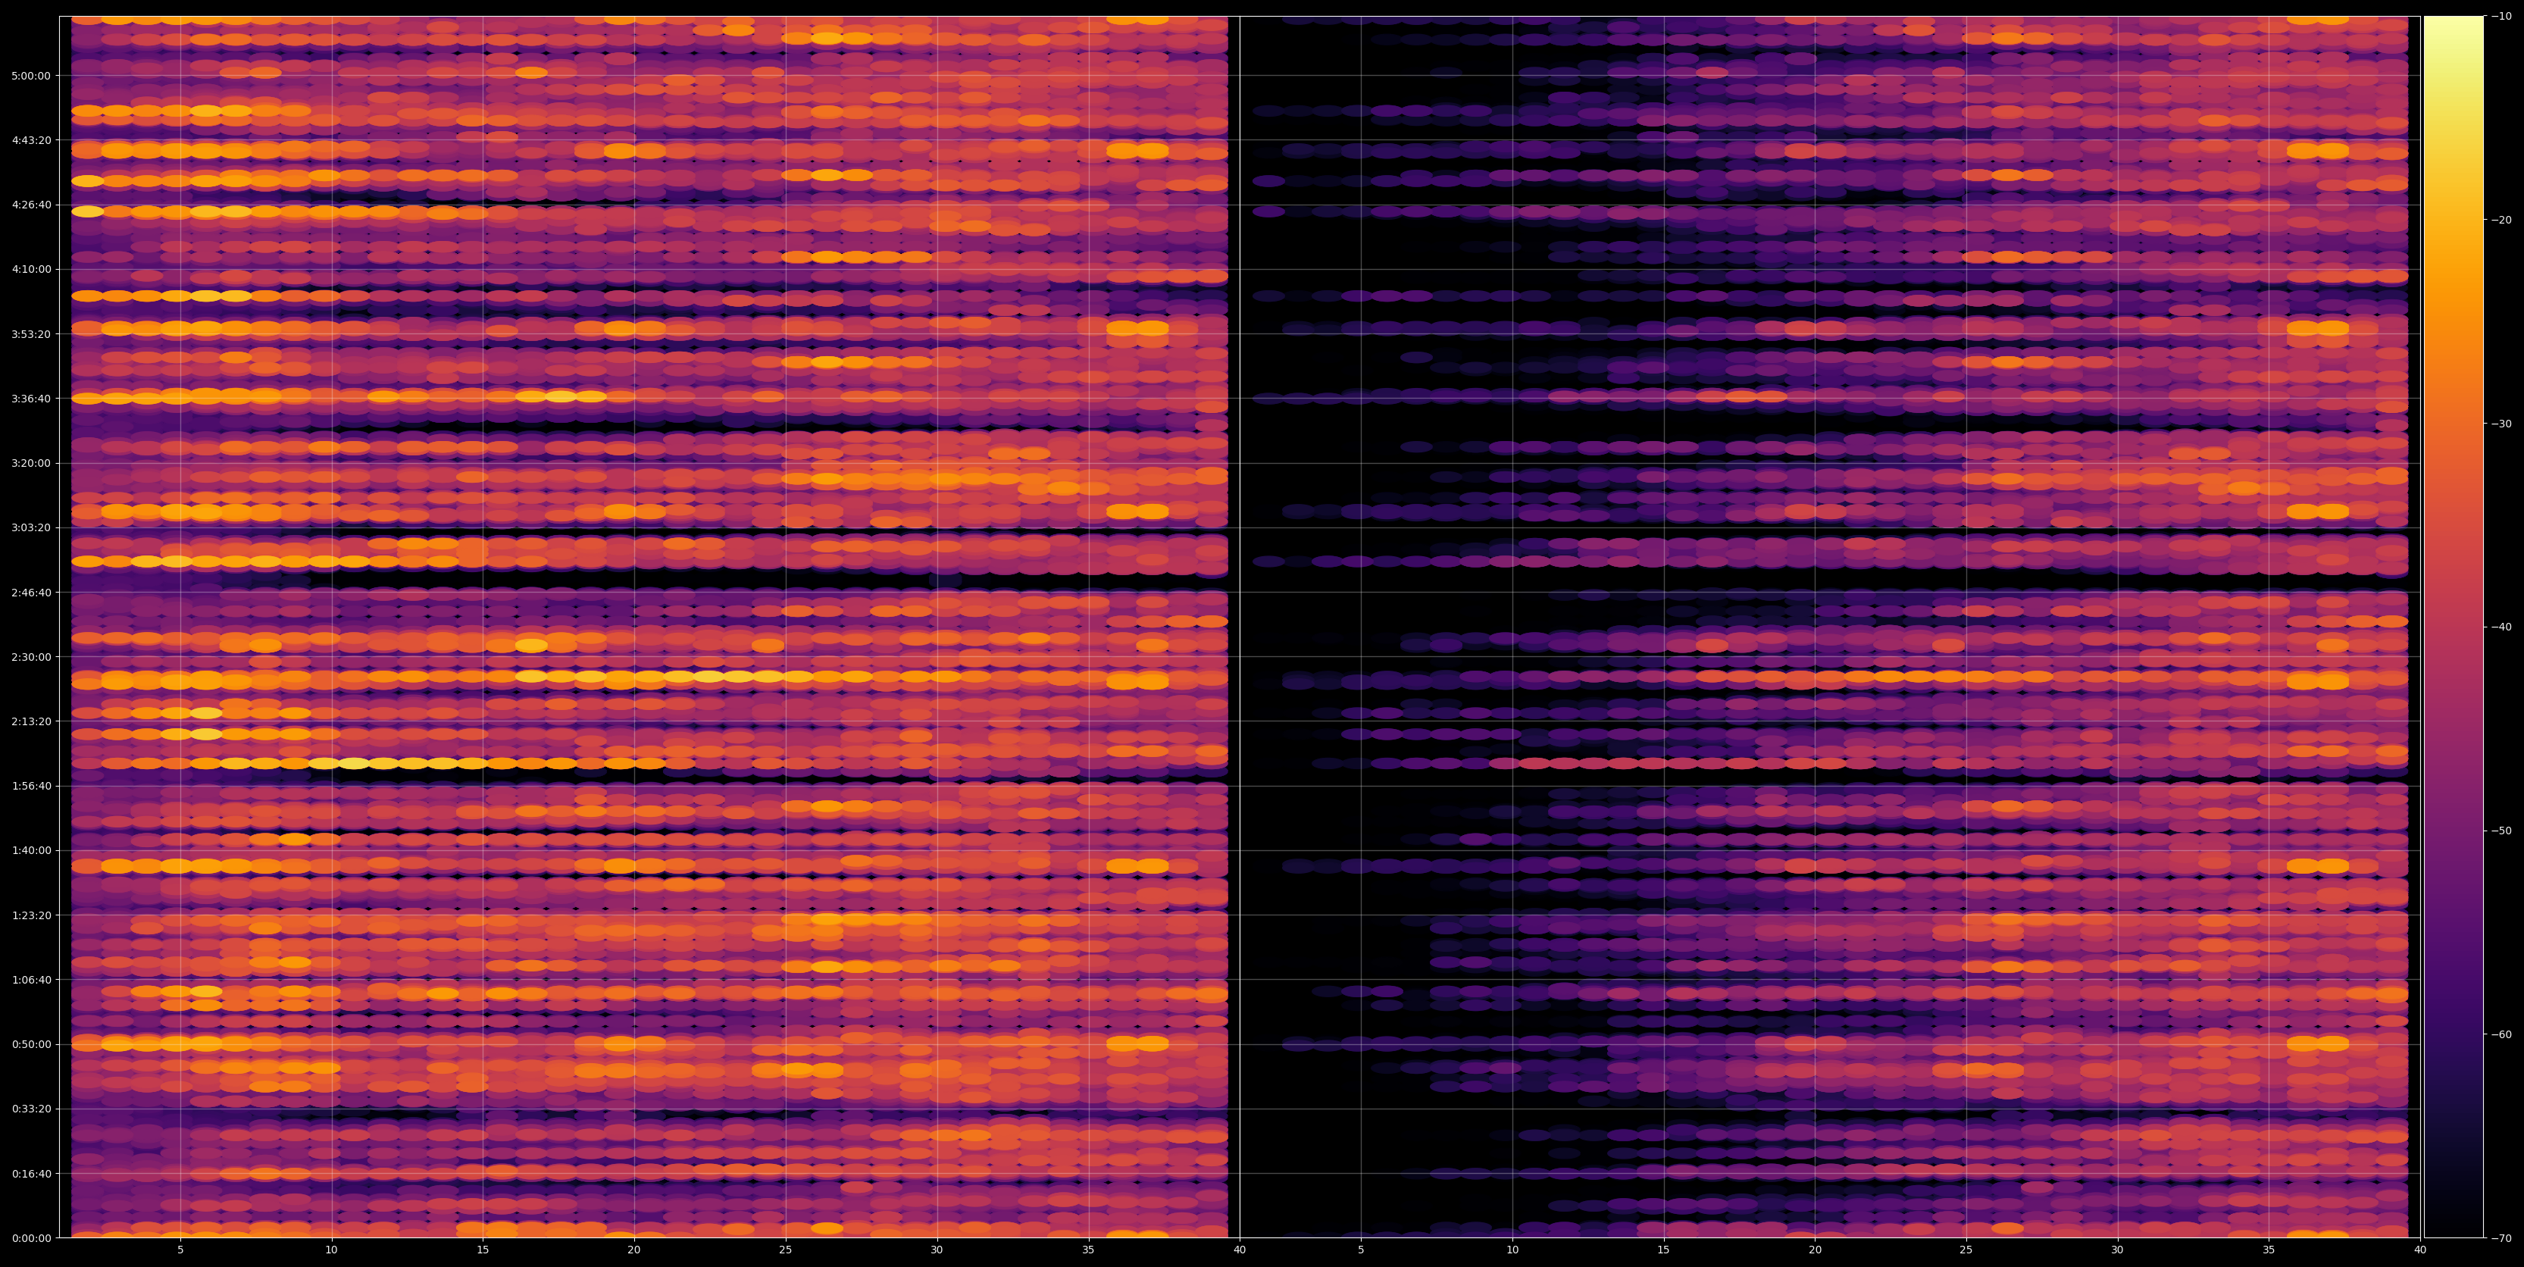Viewport: 2524px width, 1267px height.
Task: Select x-axis tick 25 under right heatmap
Action: click(x=1966, y=1250)
